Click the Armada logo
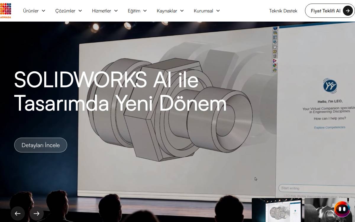355x222 pixels. 6,11
